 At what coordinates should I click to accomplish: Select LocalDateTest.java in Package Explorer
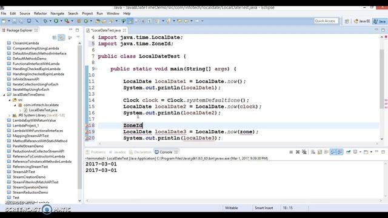(43, 110)
